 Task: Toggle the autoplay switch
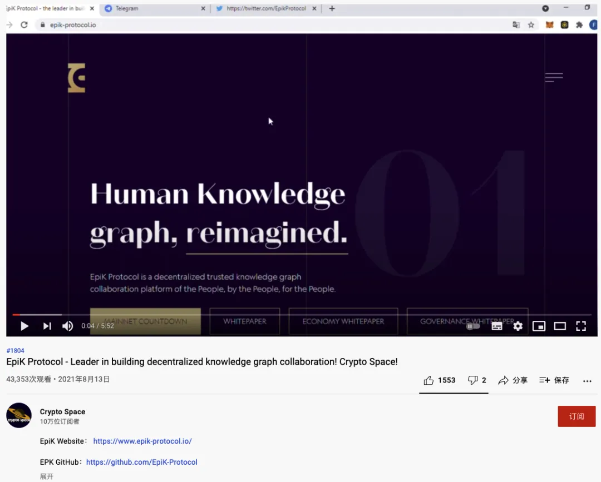tap(472, 326)
